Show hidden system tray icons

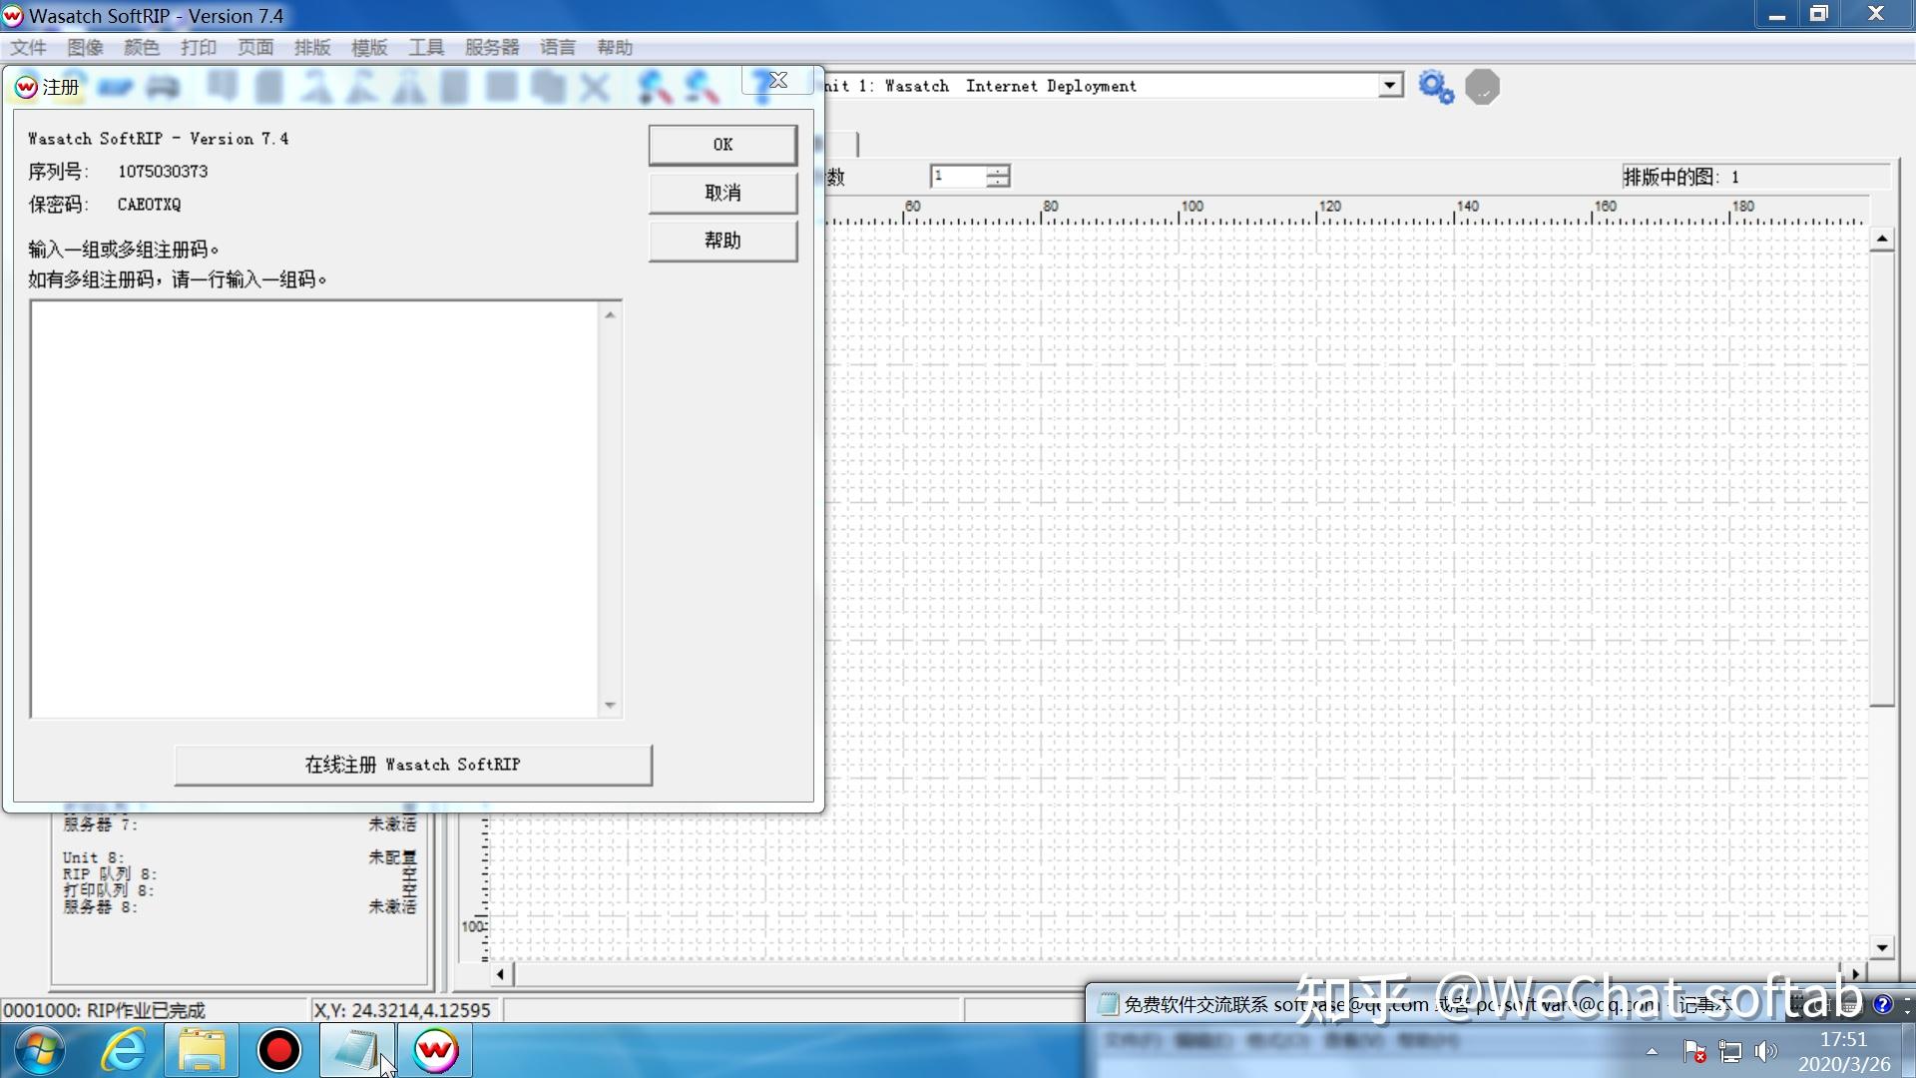pos(1652,1051)
